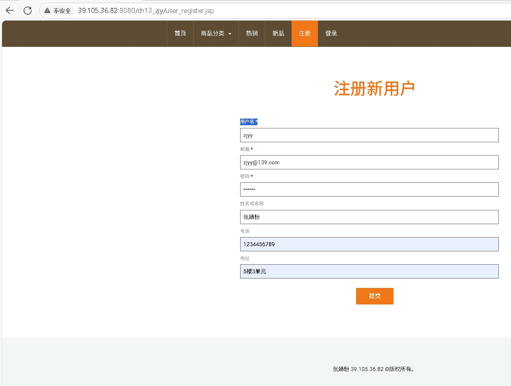Reload the page with the refresh icon
Screen dimensions: 511x386
click(28, 11)
